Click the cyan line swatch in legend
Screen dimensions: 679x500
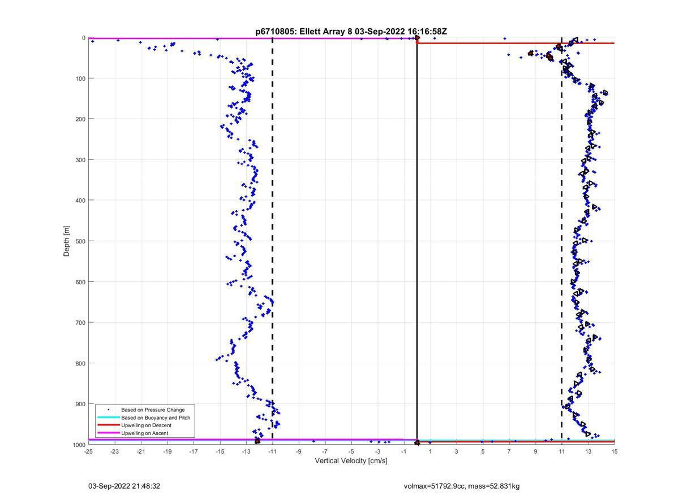tap(108, 418)
